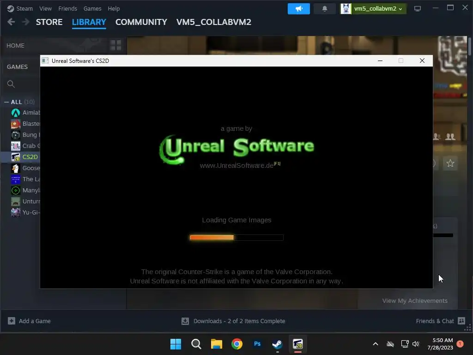
Task: Click the Crab Game icon
Action: [15, 146]
